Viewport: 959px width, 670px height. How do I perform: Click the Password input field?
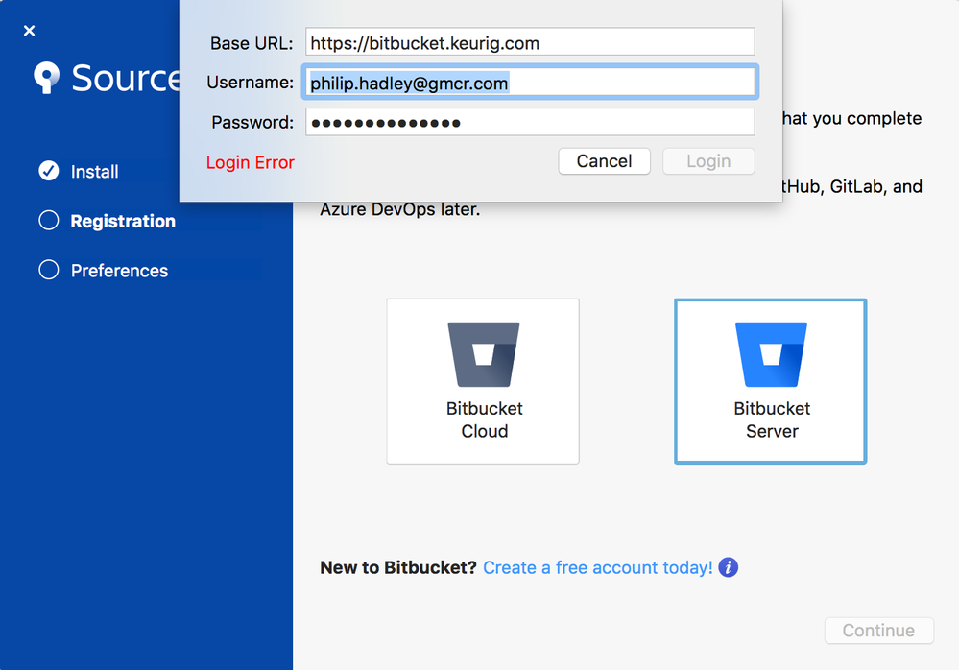pyautogui.click(x=530, y=122)
